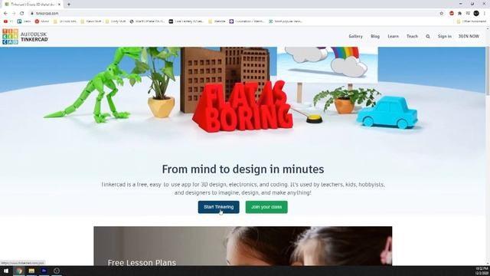This screenshot has height=276, width=490.
Task: Open the red circular bookmark third in bar
Action: (42, 21)
